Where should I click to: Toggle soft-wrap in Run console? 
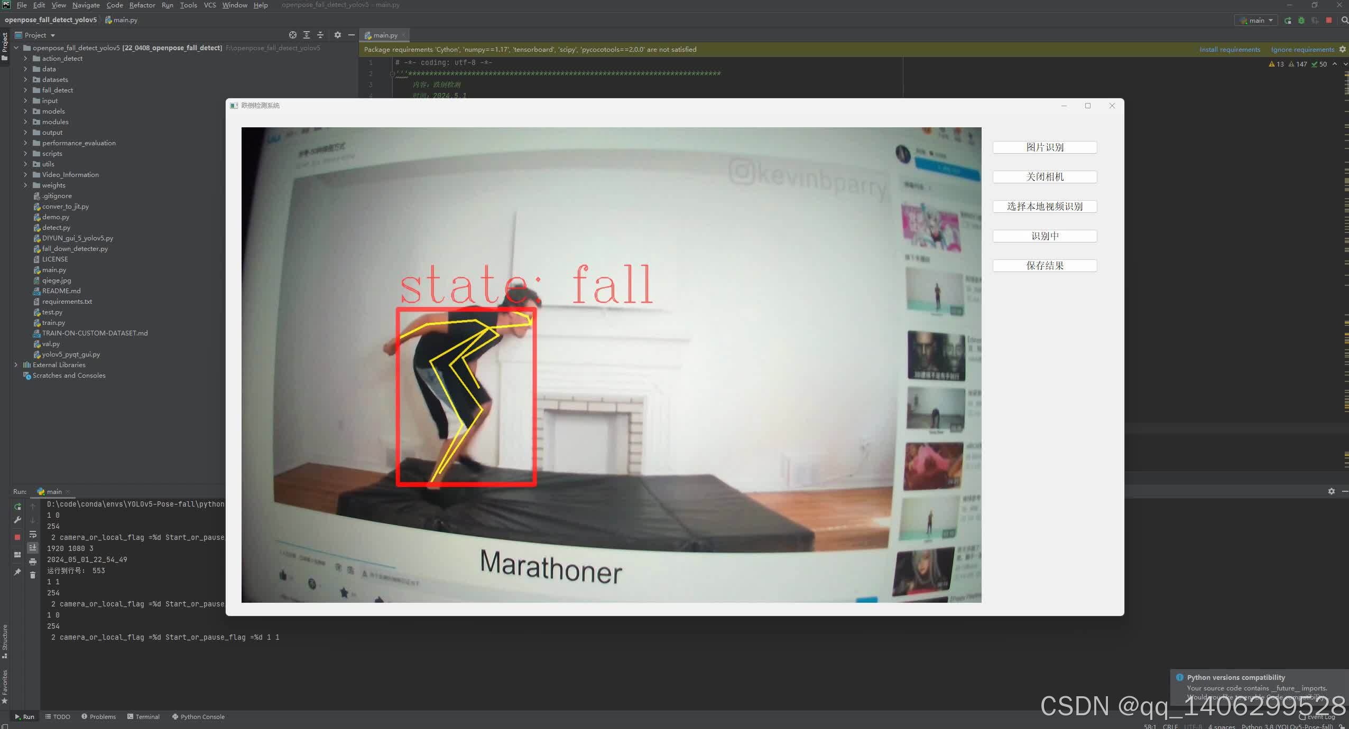pyautogui.click(x=33, y=534)
